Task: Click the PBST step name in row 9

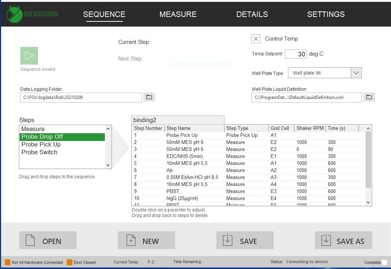Action: (x=173, y=191)
